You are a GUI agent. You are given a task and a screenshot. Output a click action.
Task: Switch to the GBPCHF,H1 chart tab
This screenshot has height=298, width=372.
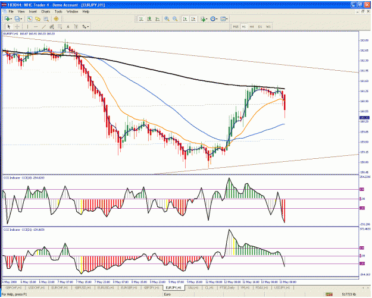click(14, 287)
